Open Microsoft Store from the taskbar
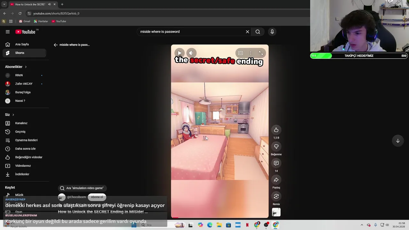 [x=228, y=225]
